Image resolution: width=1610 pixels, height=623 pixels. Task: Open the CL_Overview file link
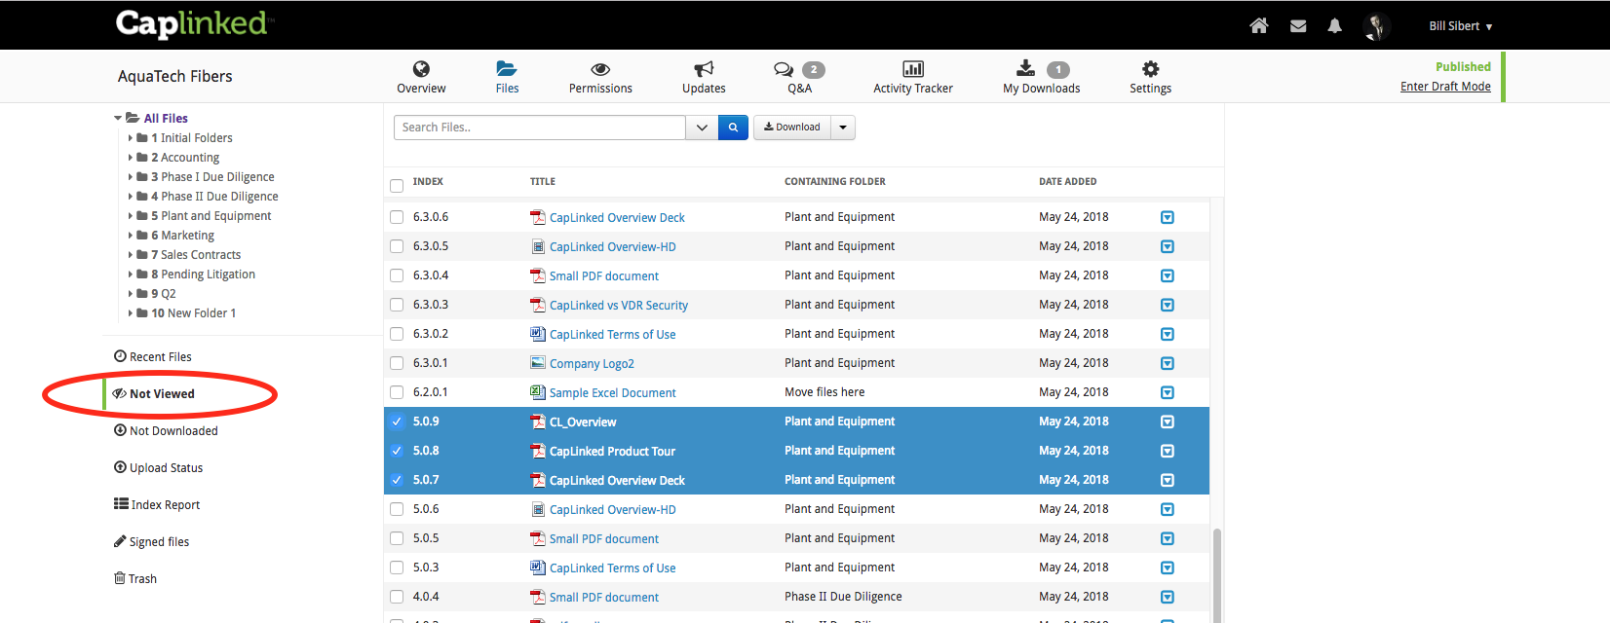point(583,422)
